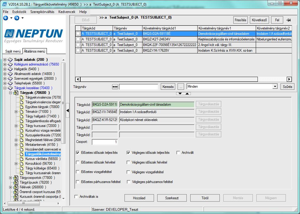The width and height of the screenshot is (300, 214).
Task: Click the Szűrés button
Action: [x=287, y=87]
